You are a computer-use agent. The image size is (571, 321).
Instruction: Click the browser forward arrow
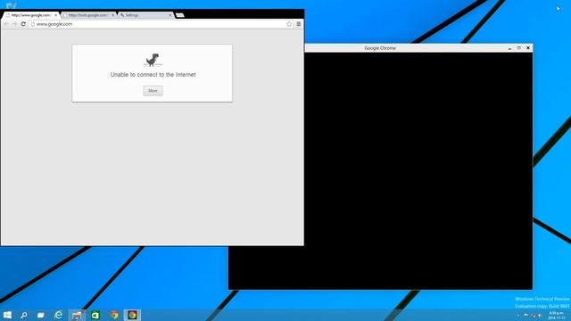[x=14, y=24]
